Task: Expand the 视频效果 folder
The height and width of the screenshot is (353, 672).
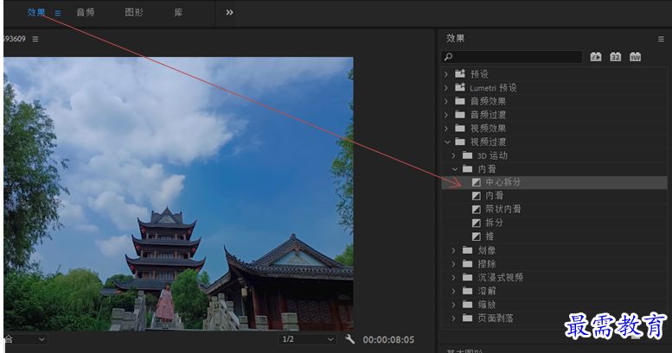Action: (x=446, y=129)
